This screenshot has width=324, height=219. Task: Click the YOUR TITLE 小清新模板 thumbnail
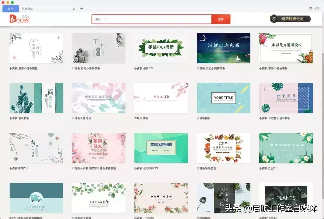223,97
